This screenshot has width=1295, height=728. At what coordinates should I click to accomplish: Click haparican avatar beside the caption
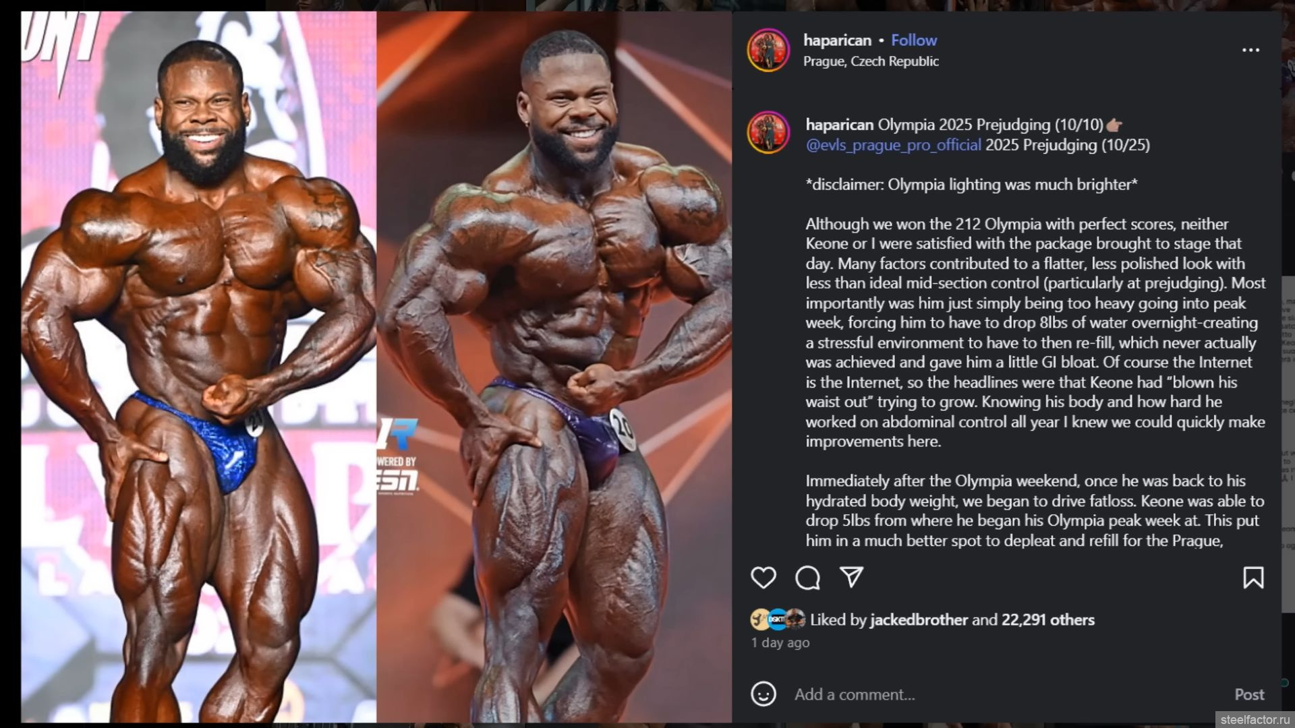[768, 133]
